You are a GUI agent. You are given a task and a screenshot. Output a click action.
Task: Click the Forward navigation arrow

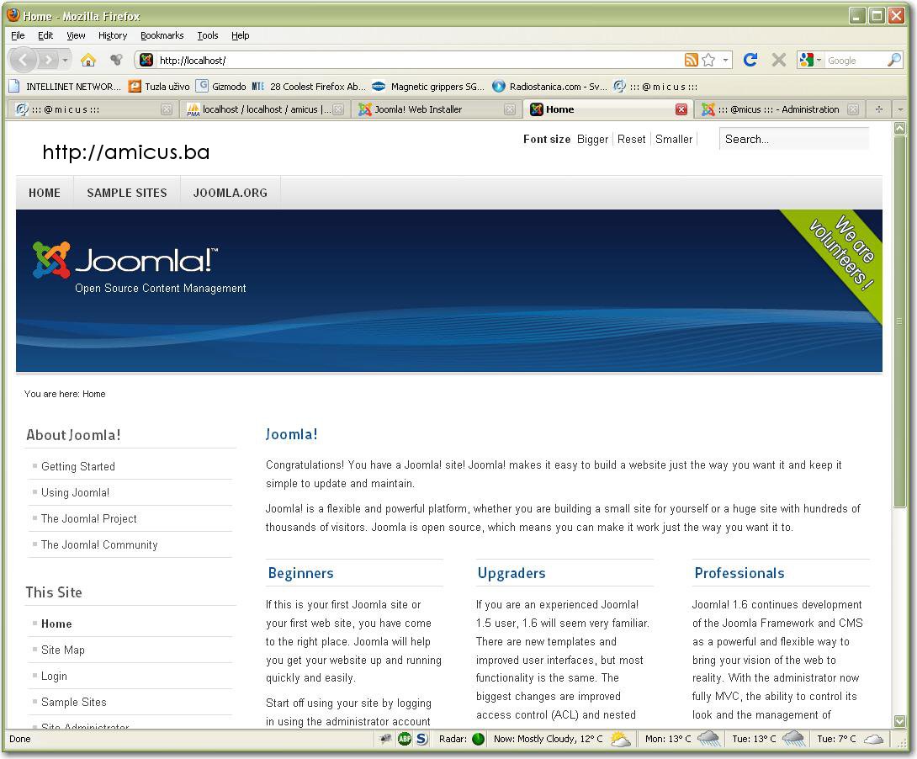[48, 60]
